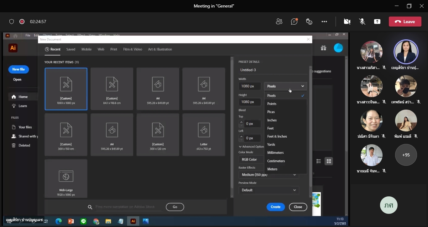Open the meeting chat icon
428x227 pixels.
pyautogui.click(x=294, y=22)
